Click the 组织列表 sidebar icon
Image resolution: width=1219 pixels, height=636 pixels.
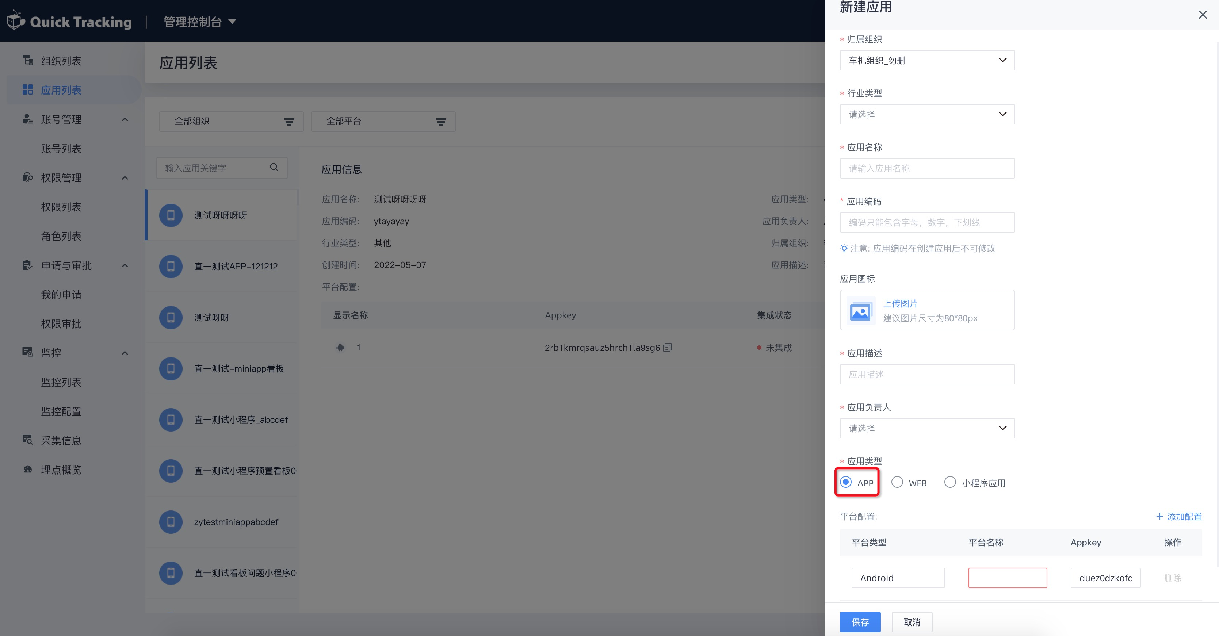pos(28,61)
